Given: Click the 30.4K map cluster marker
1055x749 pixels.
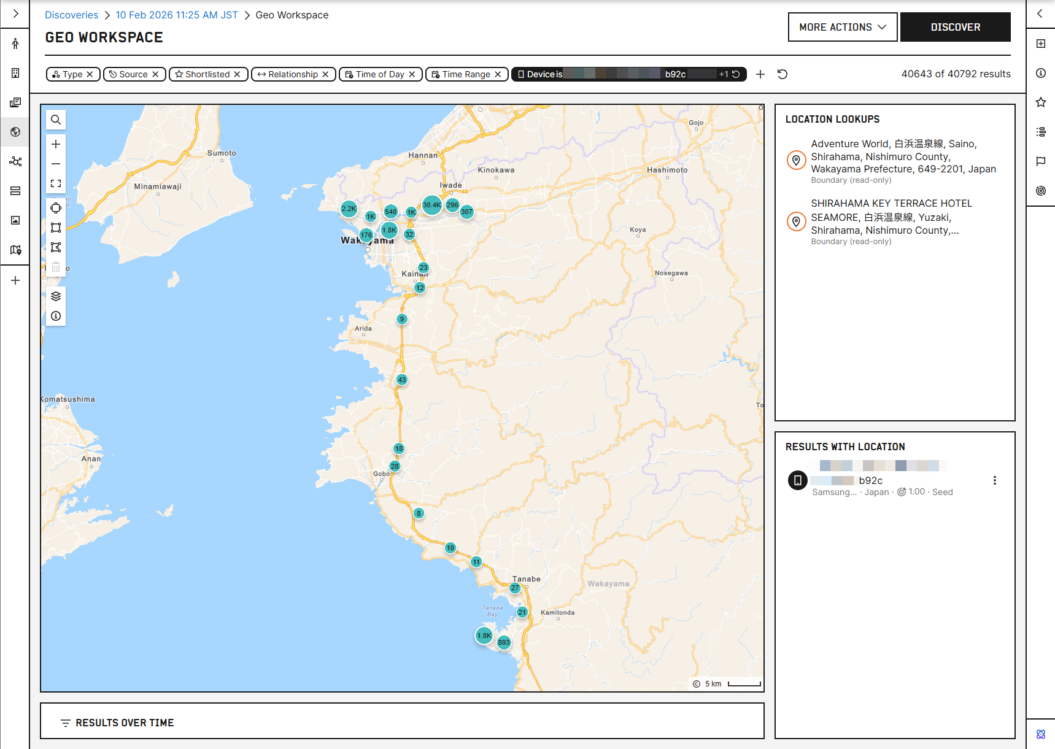Looking at the screenshot, I should click(431, 205).
